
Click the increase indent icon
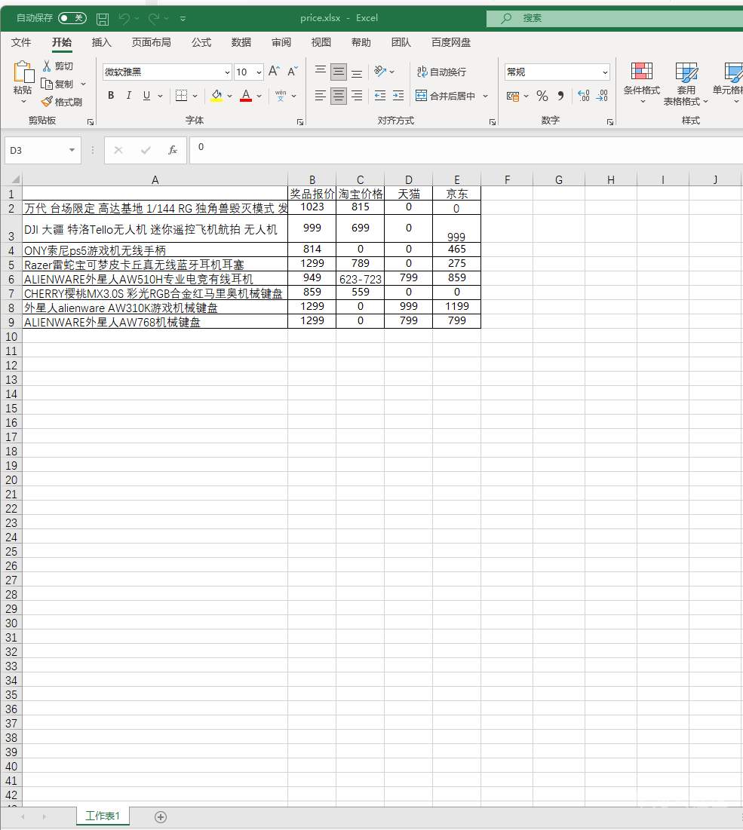click(398, 95)
